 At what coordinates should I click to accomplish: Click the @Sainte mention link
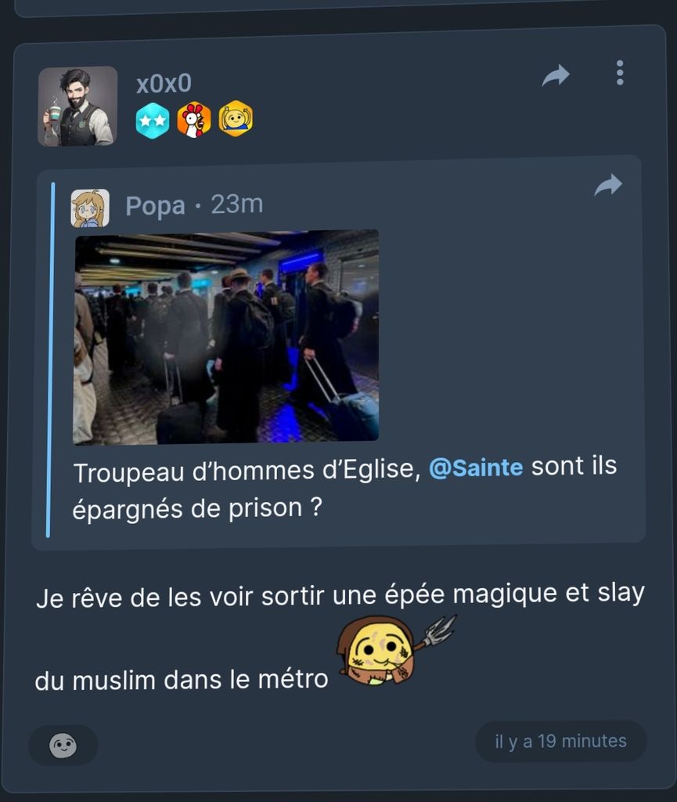pyautogui.click(x=476, y=468)
